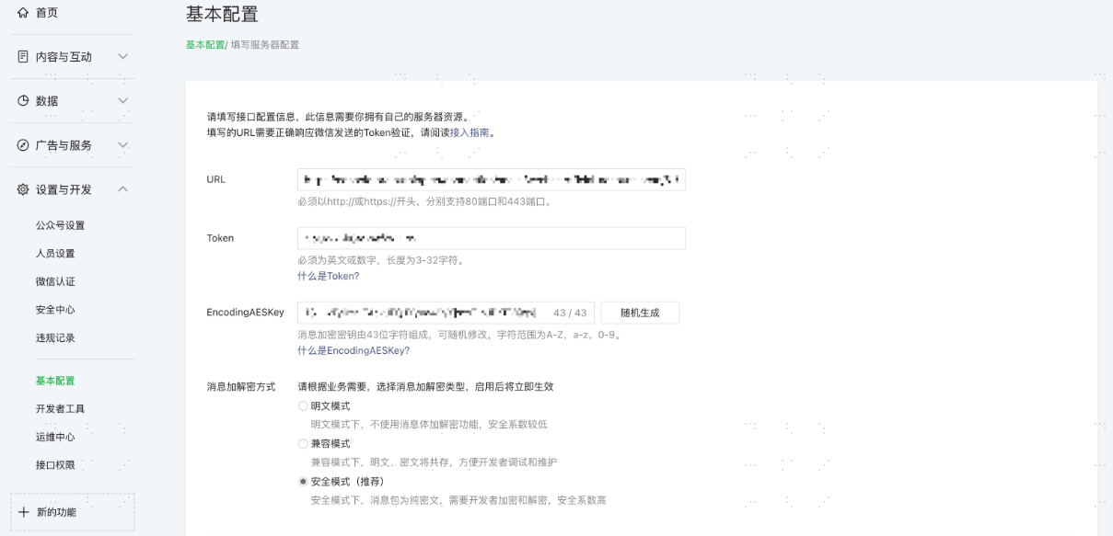Image resolution: width=1113 pixels, height=536 pixels.
Task: Click the 消息加解密方式 label
Action: (x=240, y=387)
